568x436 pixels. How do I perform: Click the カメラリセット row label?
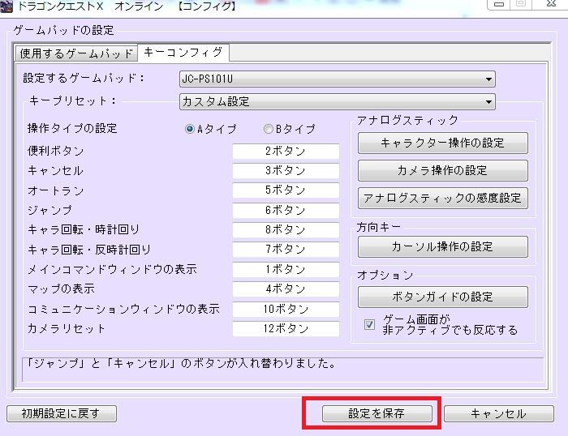pos(67,328)
